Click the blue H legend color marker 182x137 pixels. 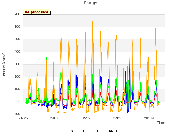point(79,132)
